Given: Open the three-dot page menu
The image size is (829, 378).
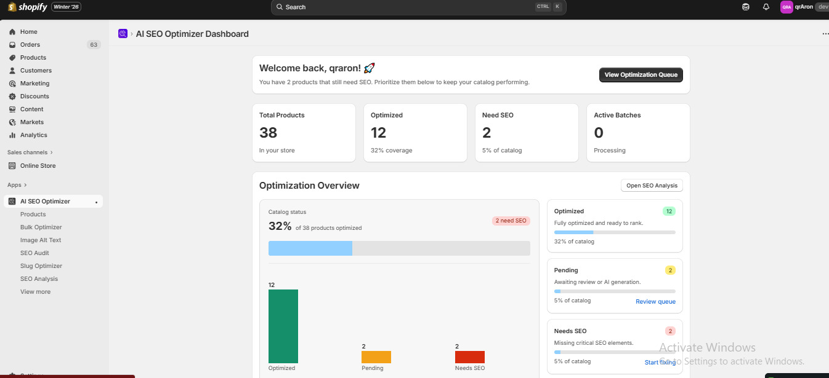Looking at the screenshot, I should pos(825,34).
